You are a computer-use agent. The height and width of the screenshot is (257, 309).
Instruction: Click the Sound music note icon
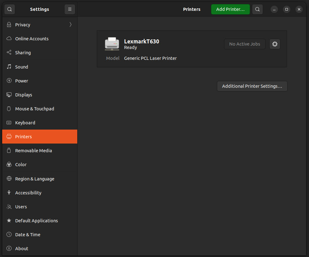pyautogui.click(x=9, y=67)
